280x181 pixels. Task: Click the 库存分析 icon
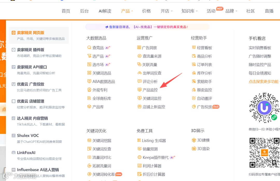[x=194, y=73]
